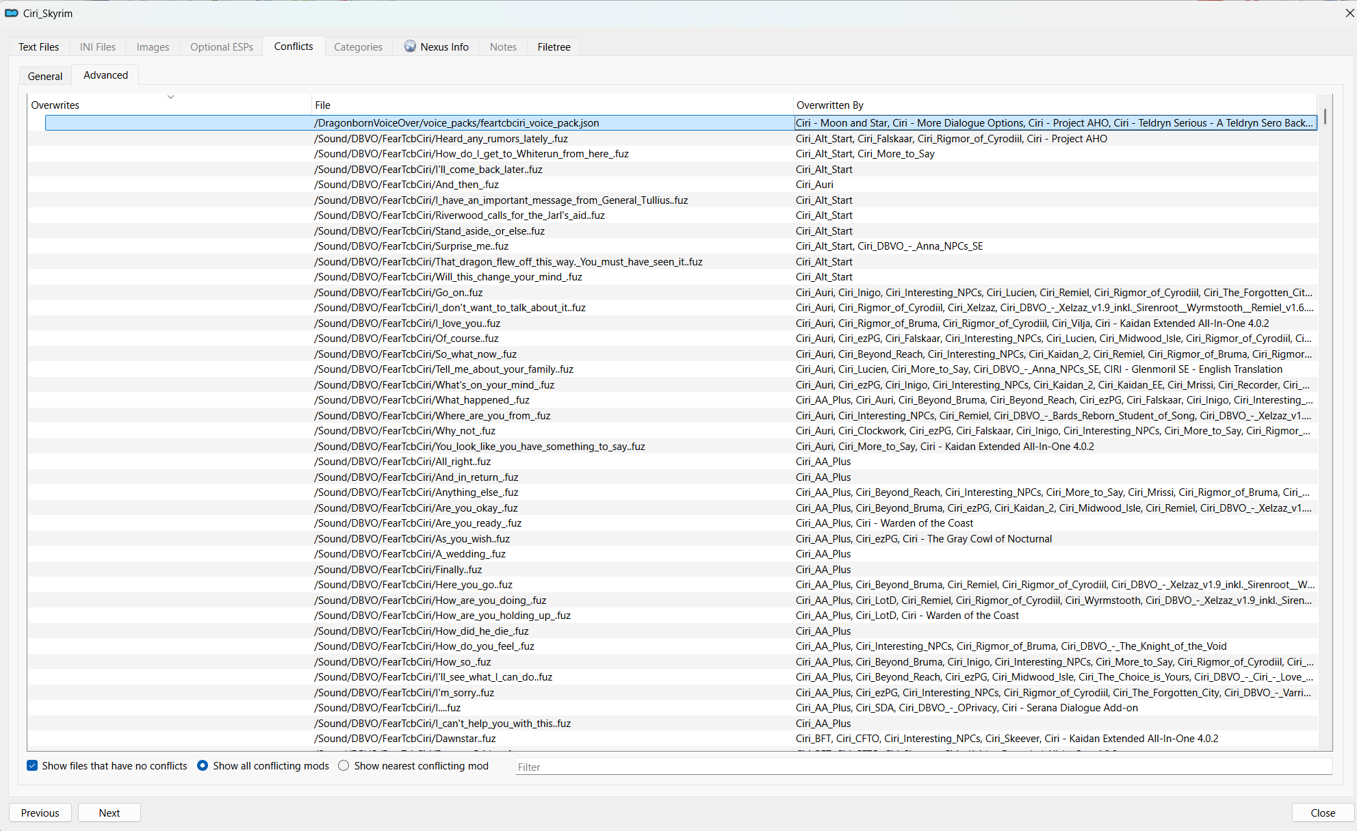
Task: Select And_in_return_.fuz file row
Action: point(673,477)
